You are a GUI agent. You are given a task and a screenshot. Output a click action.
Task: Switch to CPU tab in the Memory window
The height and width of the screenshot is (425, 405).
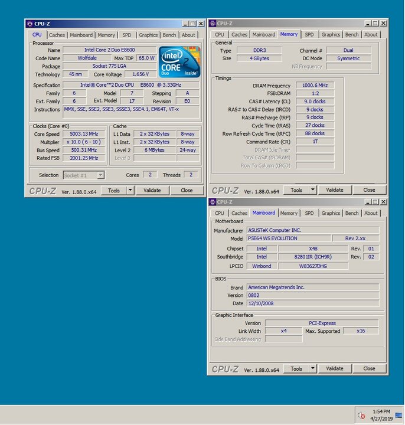pos(219,35)
